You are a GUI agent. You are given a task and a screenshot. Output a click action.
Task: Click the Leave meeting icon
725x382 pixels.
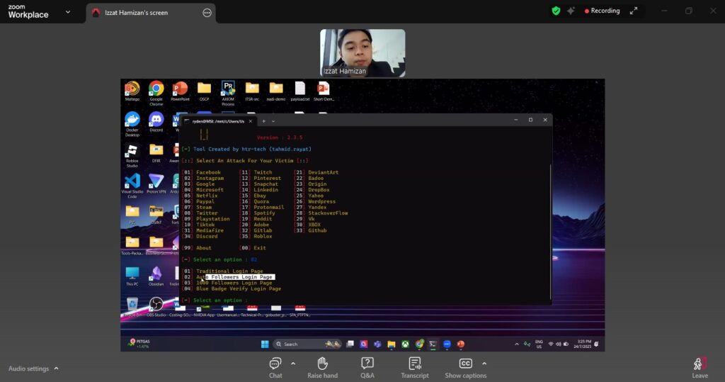[x=700, y=364]
